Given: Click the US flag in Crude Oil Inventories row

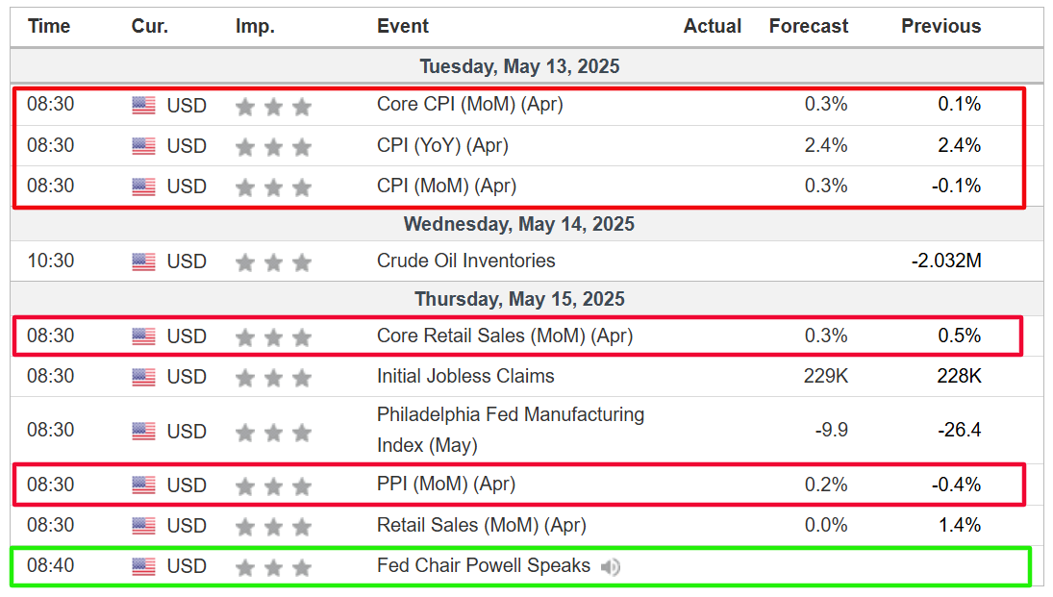Looking at the screenshot, I should coord(143,261).
